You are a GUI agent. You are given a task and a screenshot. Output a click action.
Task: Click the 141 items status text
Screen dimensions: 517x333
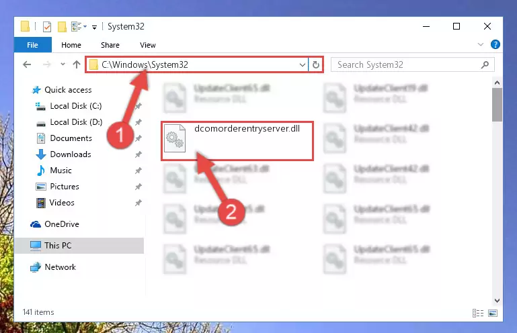(x=38, y=312)
